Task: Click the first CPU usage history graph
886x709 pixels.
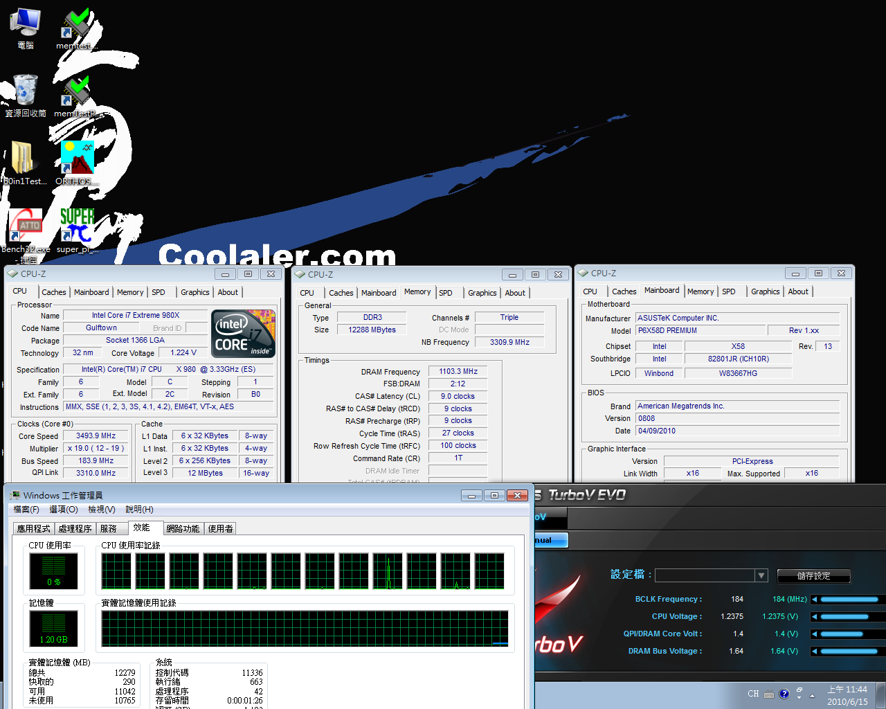Action: (116, 571)
